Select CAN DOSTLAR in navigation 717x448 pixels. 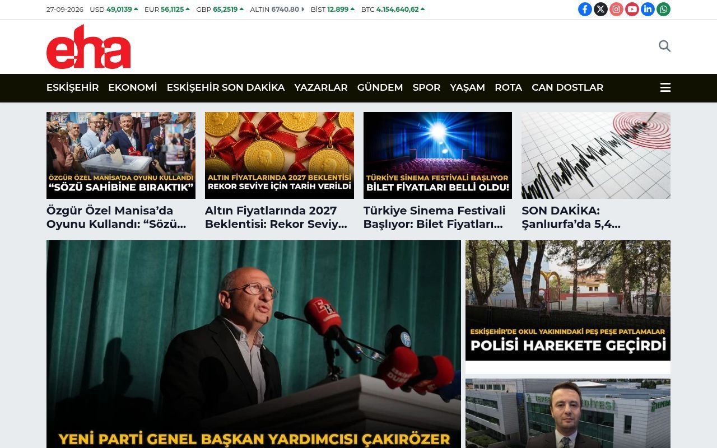567,87
